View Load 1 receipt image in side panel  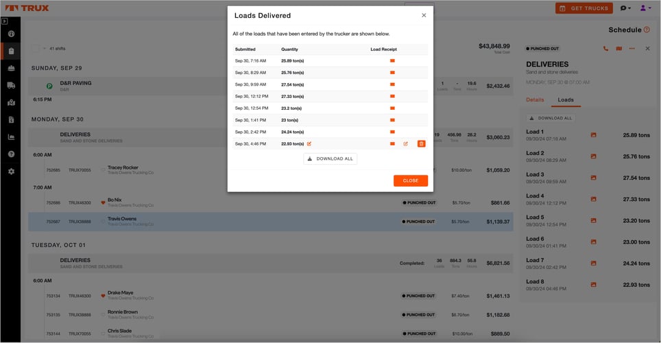coord(593,135)
